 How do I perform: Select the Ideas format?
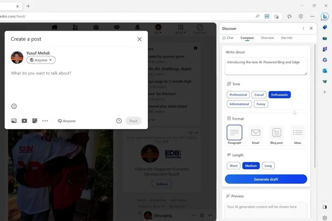[297, 135]
